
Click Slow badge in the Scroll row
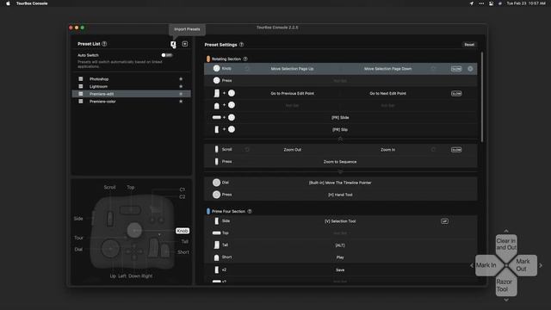coord(456,150)
